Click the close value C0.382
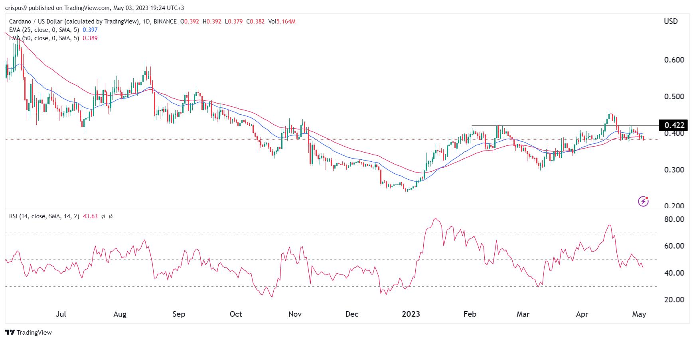Image resolution: width=695 pixels, height=341 pixels. coord(255,22)
